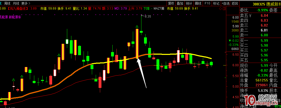281x108 pixels.
Task: Select the 卖三 6.02 ask row
Action: [x=260, y=25]
